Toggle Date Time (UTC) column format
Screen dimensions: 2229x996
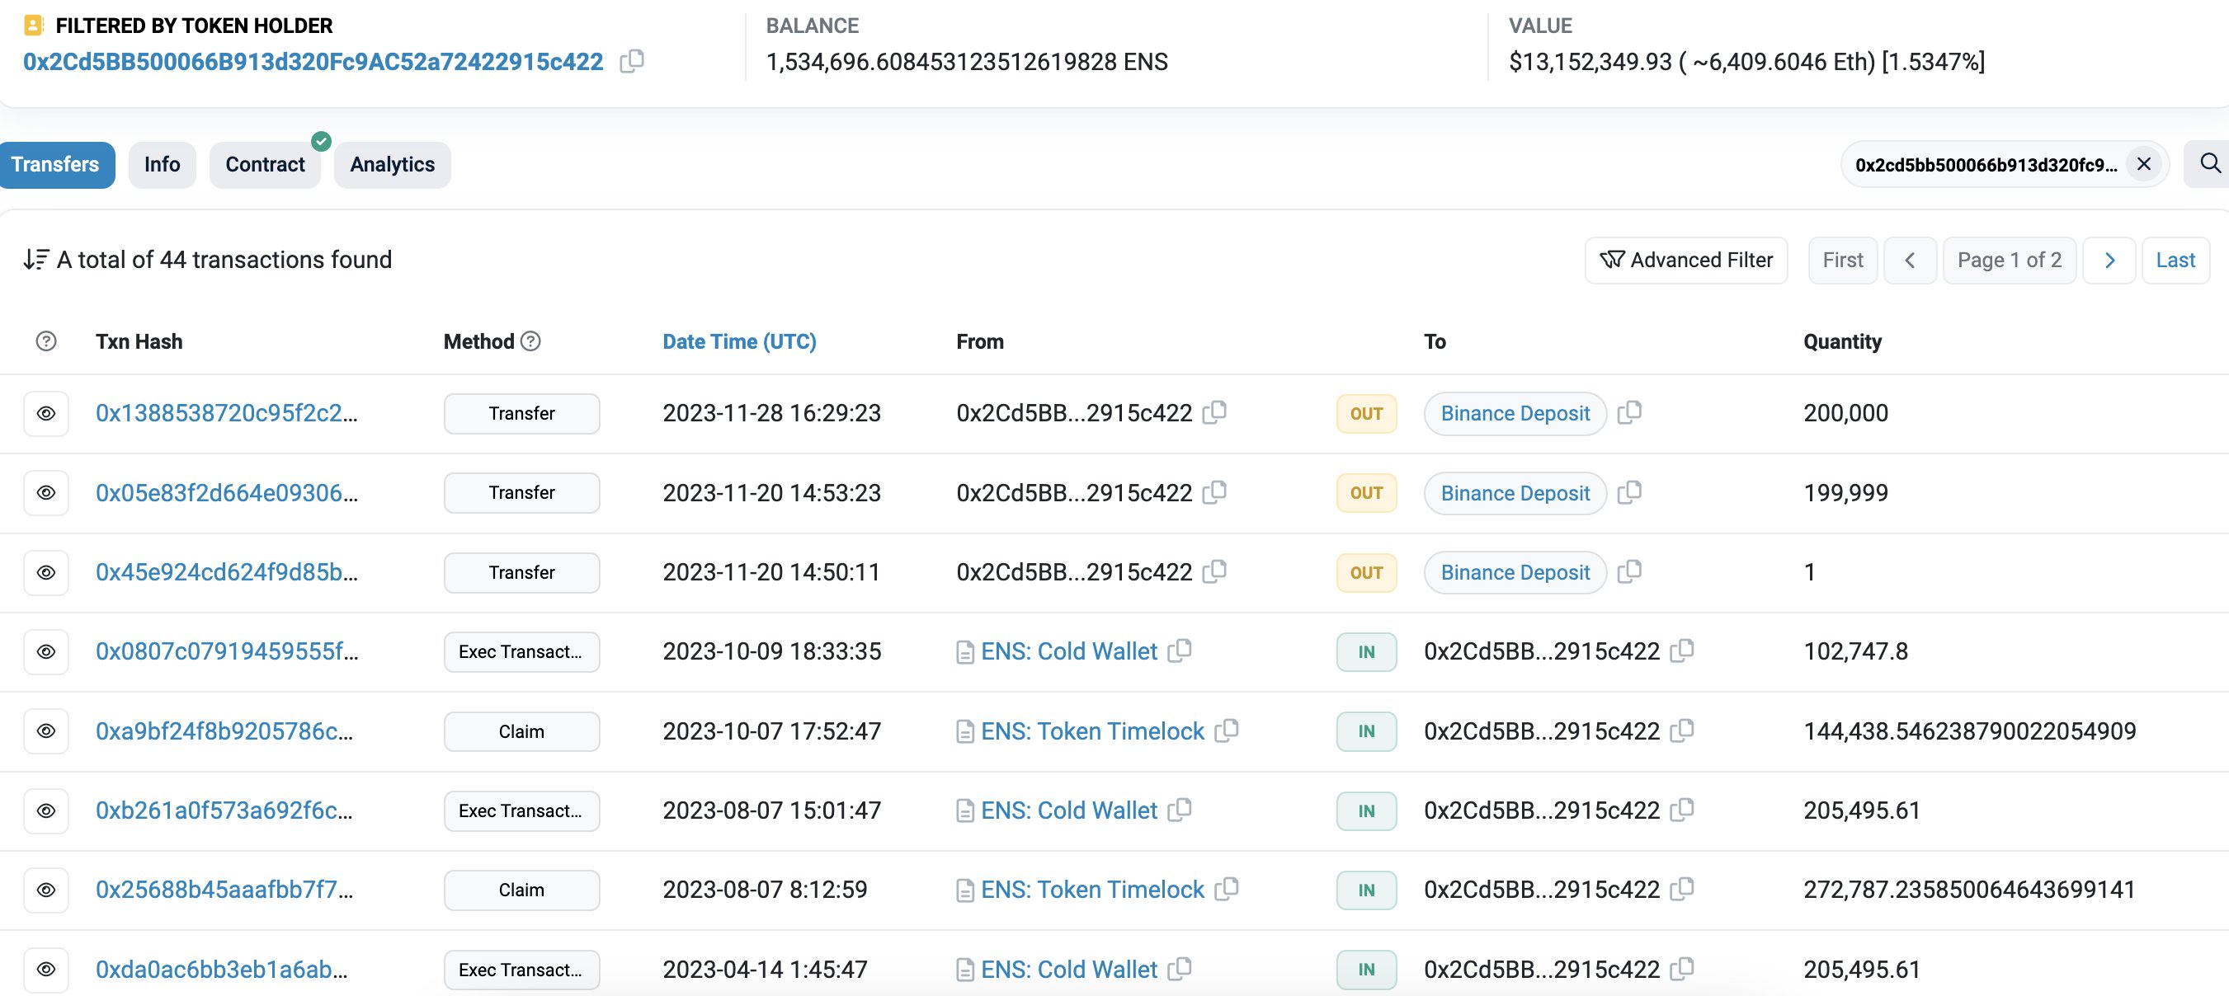(x=739, y=341)
